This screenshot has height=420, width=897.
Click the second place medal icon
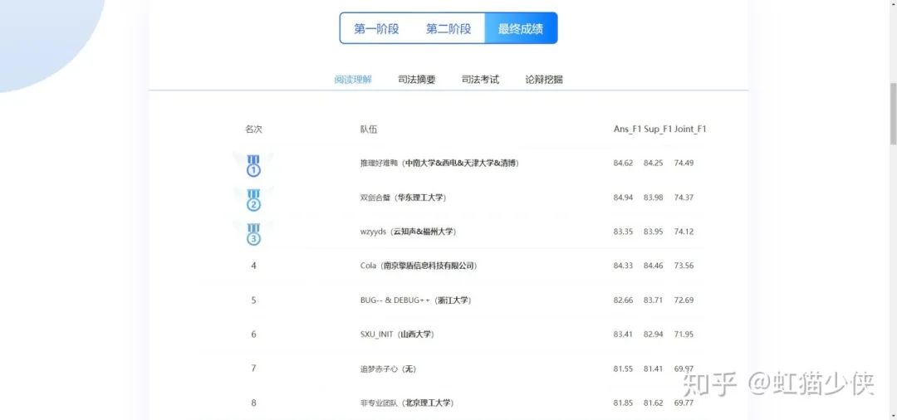[253, 199]
